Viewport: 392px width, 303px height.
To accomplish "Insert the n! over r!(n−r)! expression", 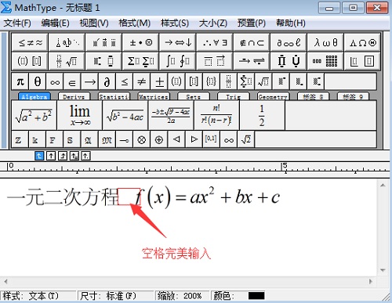I will coord(216,115).
